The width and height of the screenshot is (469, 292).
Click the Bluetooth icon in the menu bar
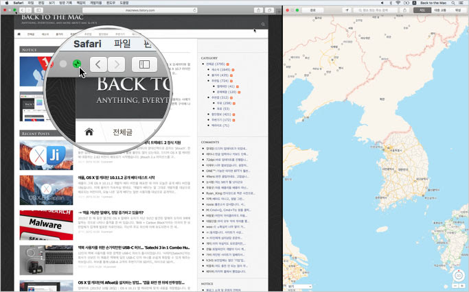click(x=391, y=3)
